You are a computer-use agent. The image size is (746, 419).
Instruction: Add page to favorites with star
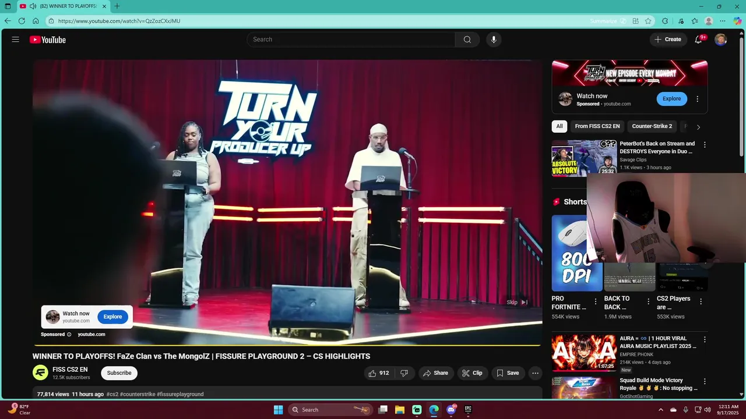click(648, 21)
